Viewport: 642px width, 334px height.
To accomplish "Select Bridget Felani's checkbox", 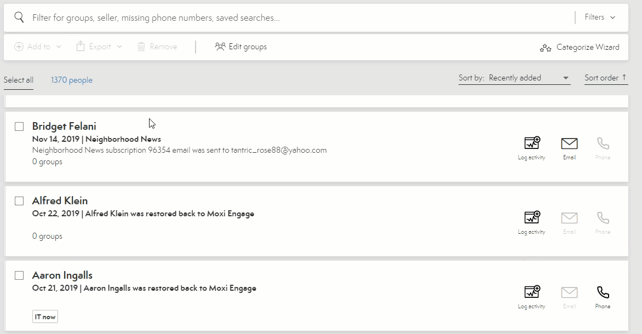I will pos(19,126).
